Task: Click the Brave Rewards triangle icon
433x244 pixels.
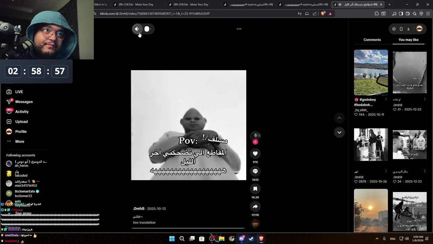Action: (x=330, y=14)
